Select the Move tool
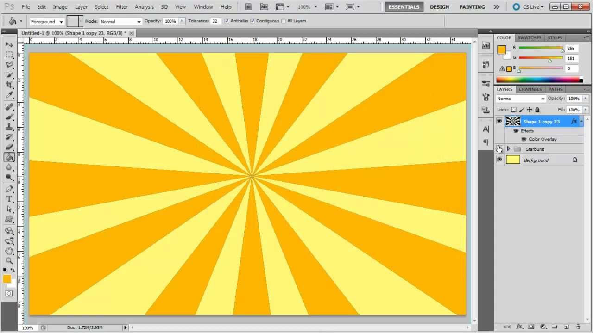Image resolution: width=593 pixels, height=333 pixels. point(9,44)
